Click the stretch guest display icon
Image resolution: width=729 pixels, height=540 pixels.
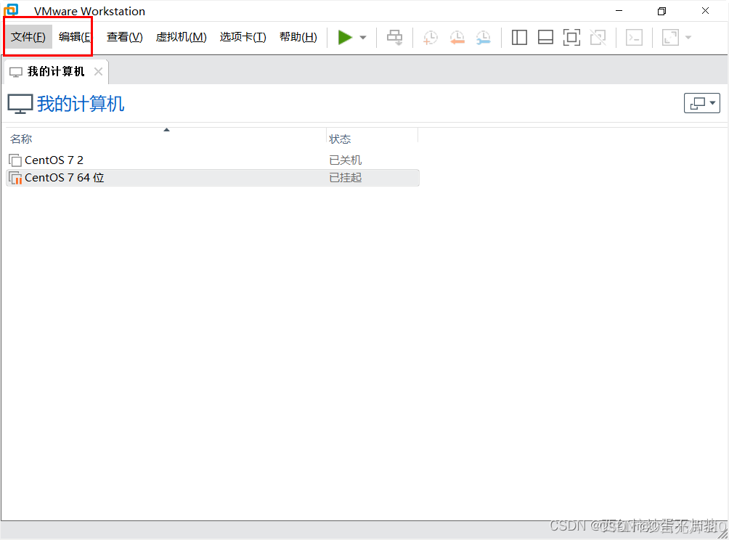670,37
